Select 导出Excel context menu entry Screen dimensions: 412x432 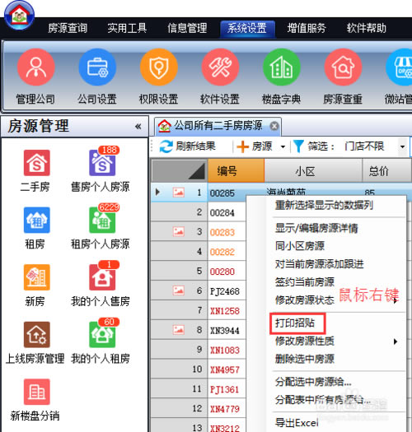(297, 422)
